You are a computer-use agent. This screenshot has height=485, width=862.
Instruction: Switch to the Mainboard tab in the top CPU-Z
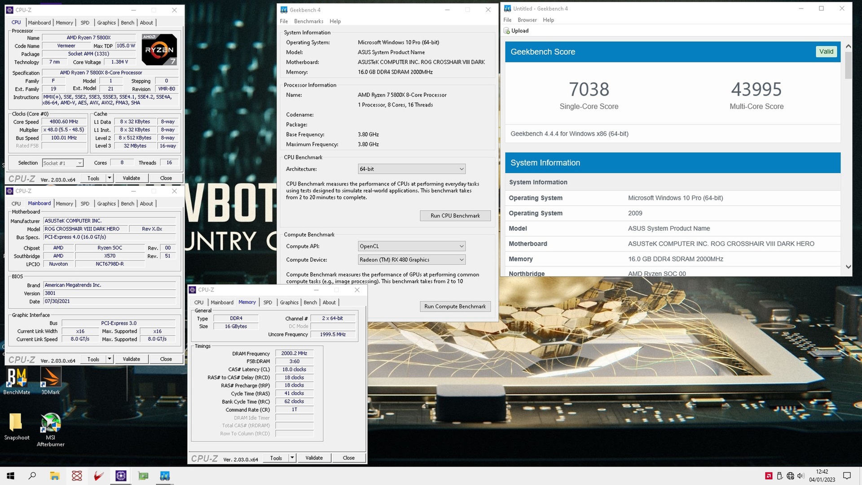click(39, 22)
